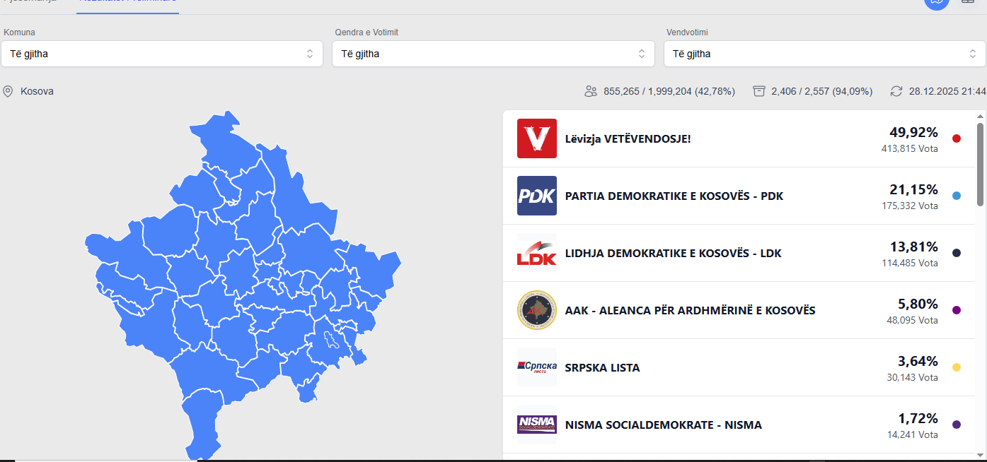Click the Srpska Lista party logo
Image resolution: width=987 pixels, height=462 pixels.
click(537, 367)
